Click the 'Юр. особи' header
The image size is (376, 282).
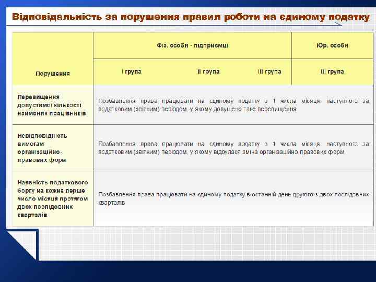(332, 45)
